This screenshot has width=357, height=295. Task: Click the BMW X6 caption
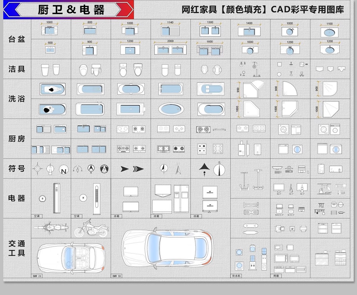pyautogui.click(x=117, y=276)
